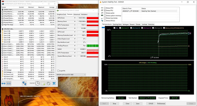Screen dimensions: 197x106
Task: Click the Stress GPU(s) monitor icon
Action: pyautogui.click(x=102, y=21)
